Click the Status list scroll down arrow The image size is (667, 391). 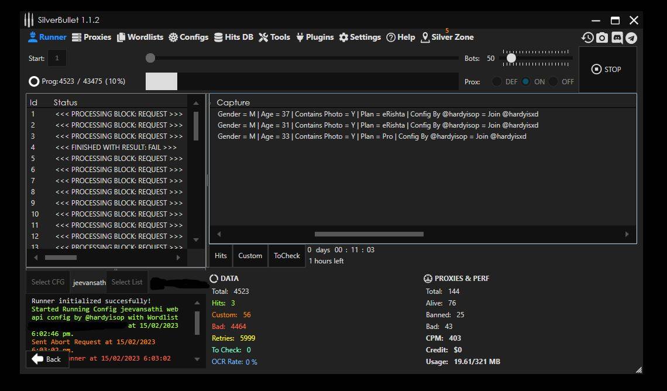[x=196, y=240]
